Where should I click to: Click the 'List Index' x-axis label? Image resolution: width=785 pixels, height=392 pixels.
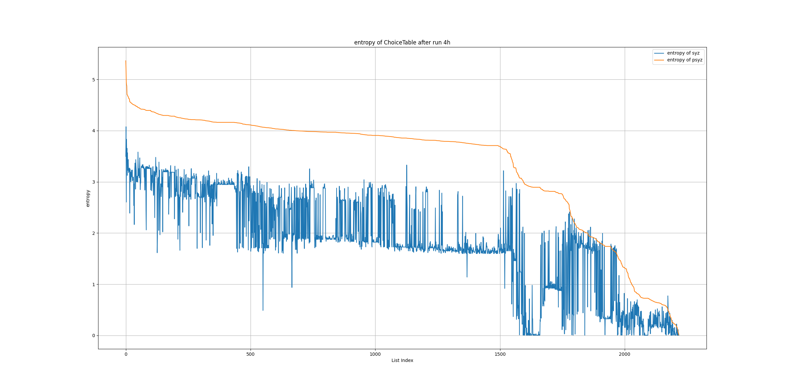(402, 360)
